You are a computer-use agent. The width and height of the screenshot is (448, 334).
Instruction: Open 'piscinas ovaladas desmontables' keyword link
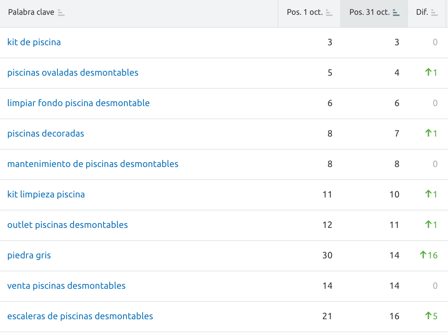[x=73, y=73]
